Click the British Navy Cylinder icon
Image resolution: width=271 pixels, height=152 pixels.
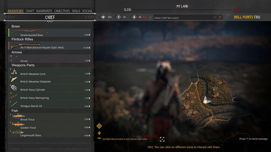(x=14, y=88)
